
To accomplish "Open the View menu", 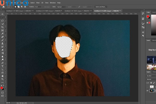I will point(47,3).
